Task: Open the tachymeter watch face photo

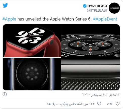Action: (x=90, y=57)
